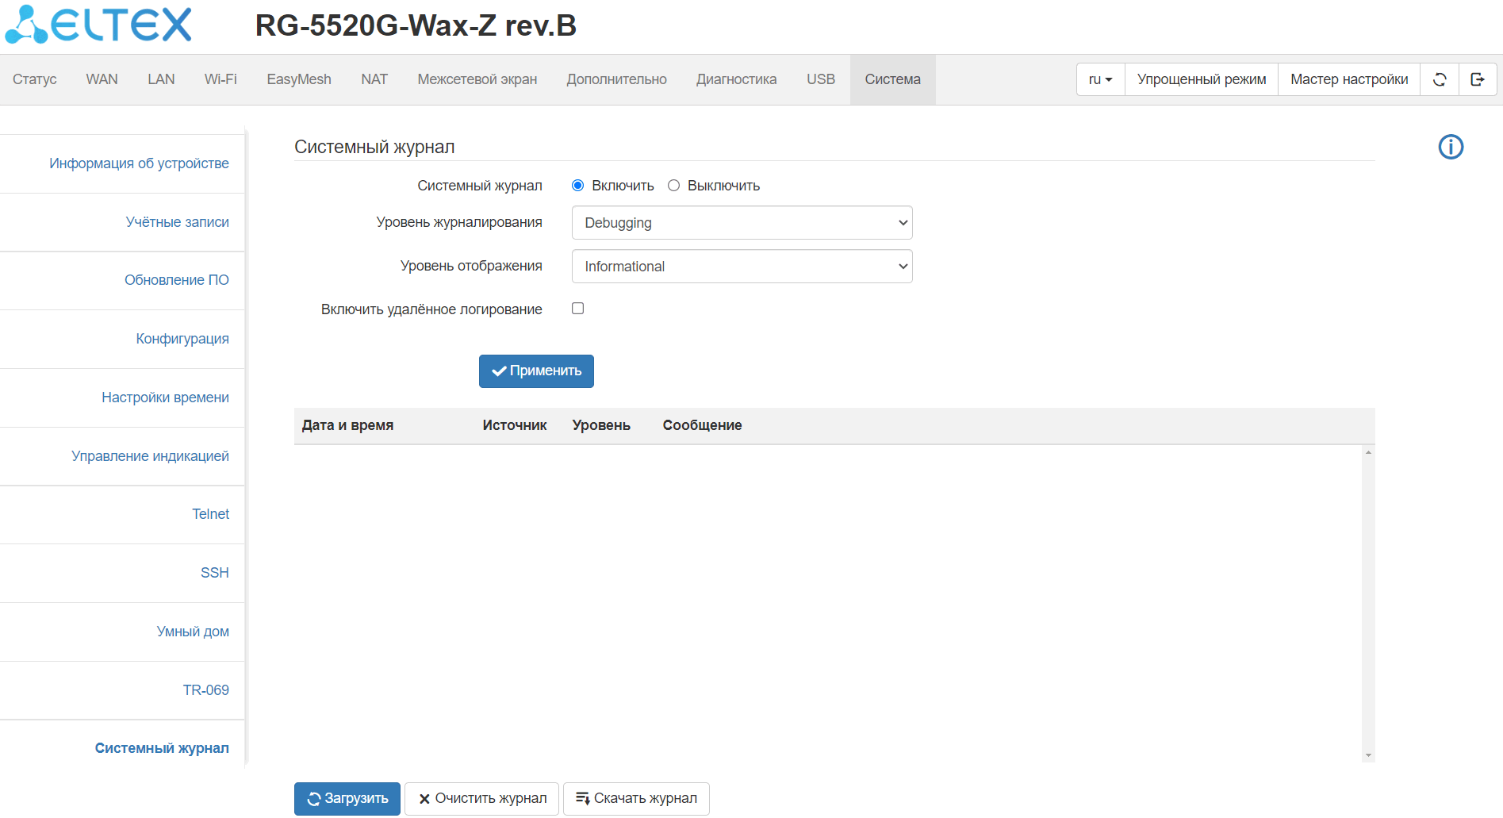This screenshot has width=1503, height=818.
Task: Open the TR-069 sidebar link
Action: 205,690
